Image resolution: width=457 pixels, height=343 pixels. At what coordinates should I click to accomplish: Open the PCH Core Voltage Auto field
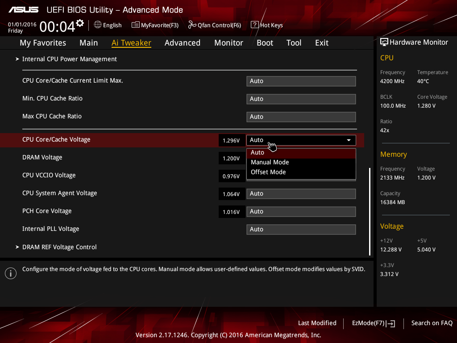click(x=301, y=211)
